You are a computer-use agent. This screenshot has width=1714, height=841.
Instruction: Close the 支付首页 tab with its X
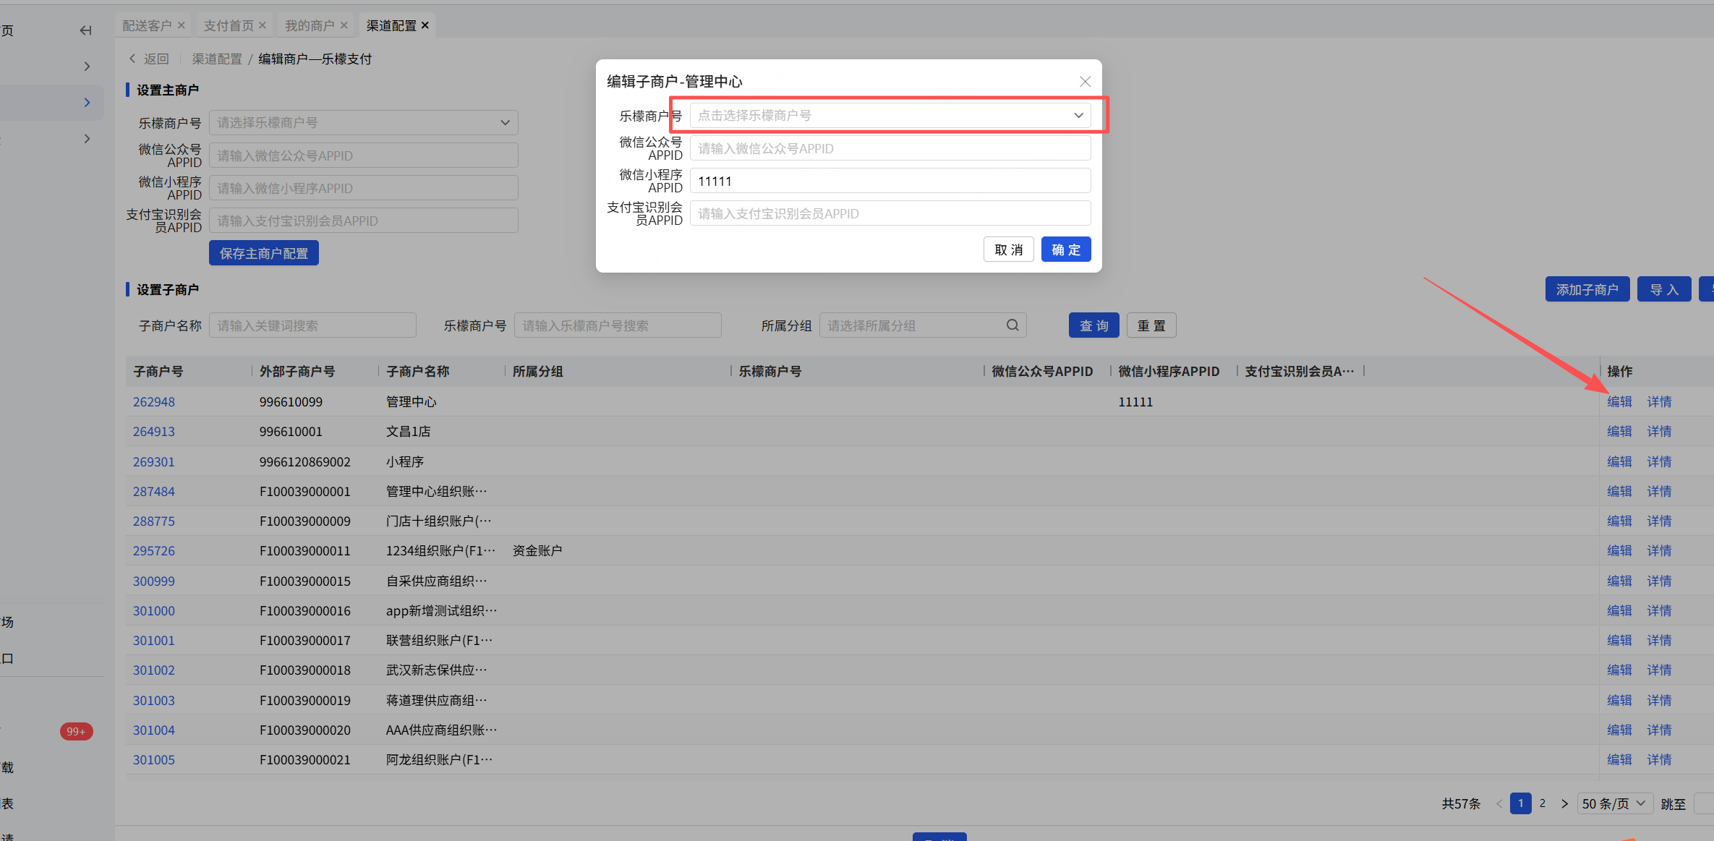pyautogui.click(x=263, y=25)
